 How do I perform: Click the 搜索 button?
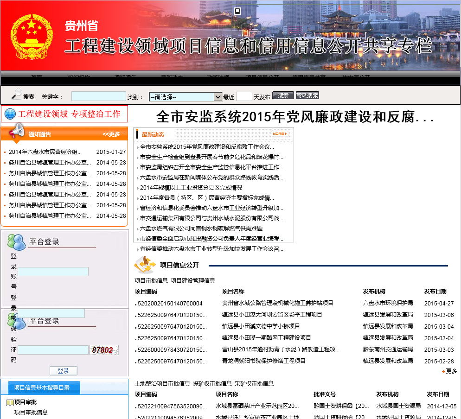pos(283,95)
